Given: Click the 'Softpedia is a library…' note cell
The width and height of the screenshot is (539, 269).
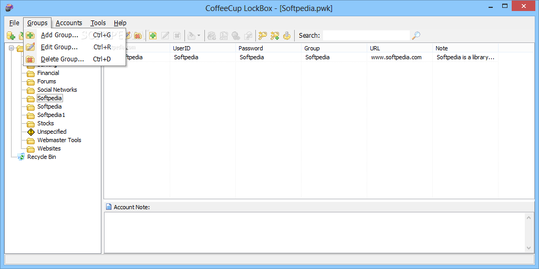Looking at the screenshot, I should (465, 57).
